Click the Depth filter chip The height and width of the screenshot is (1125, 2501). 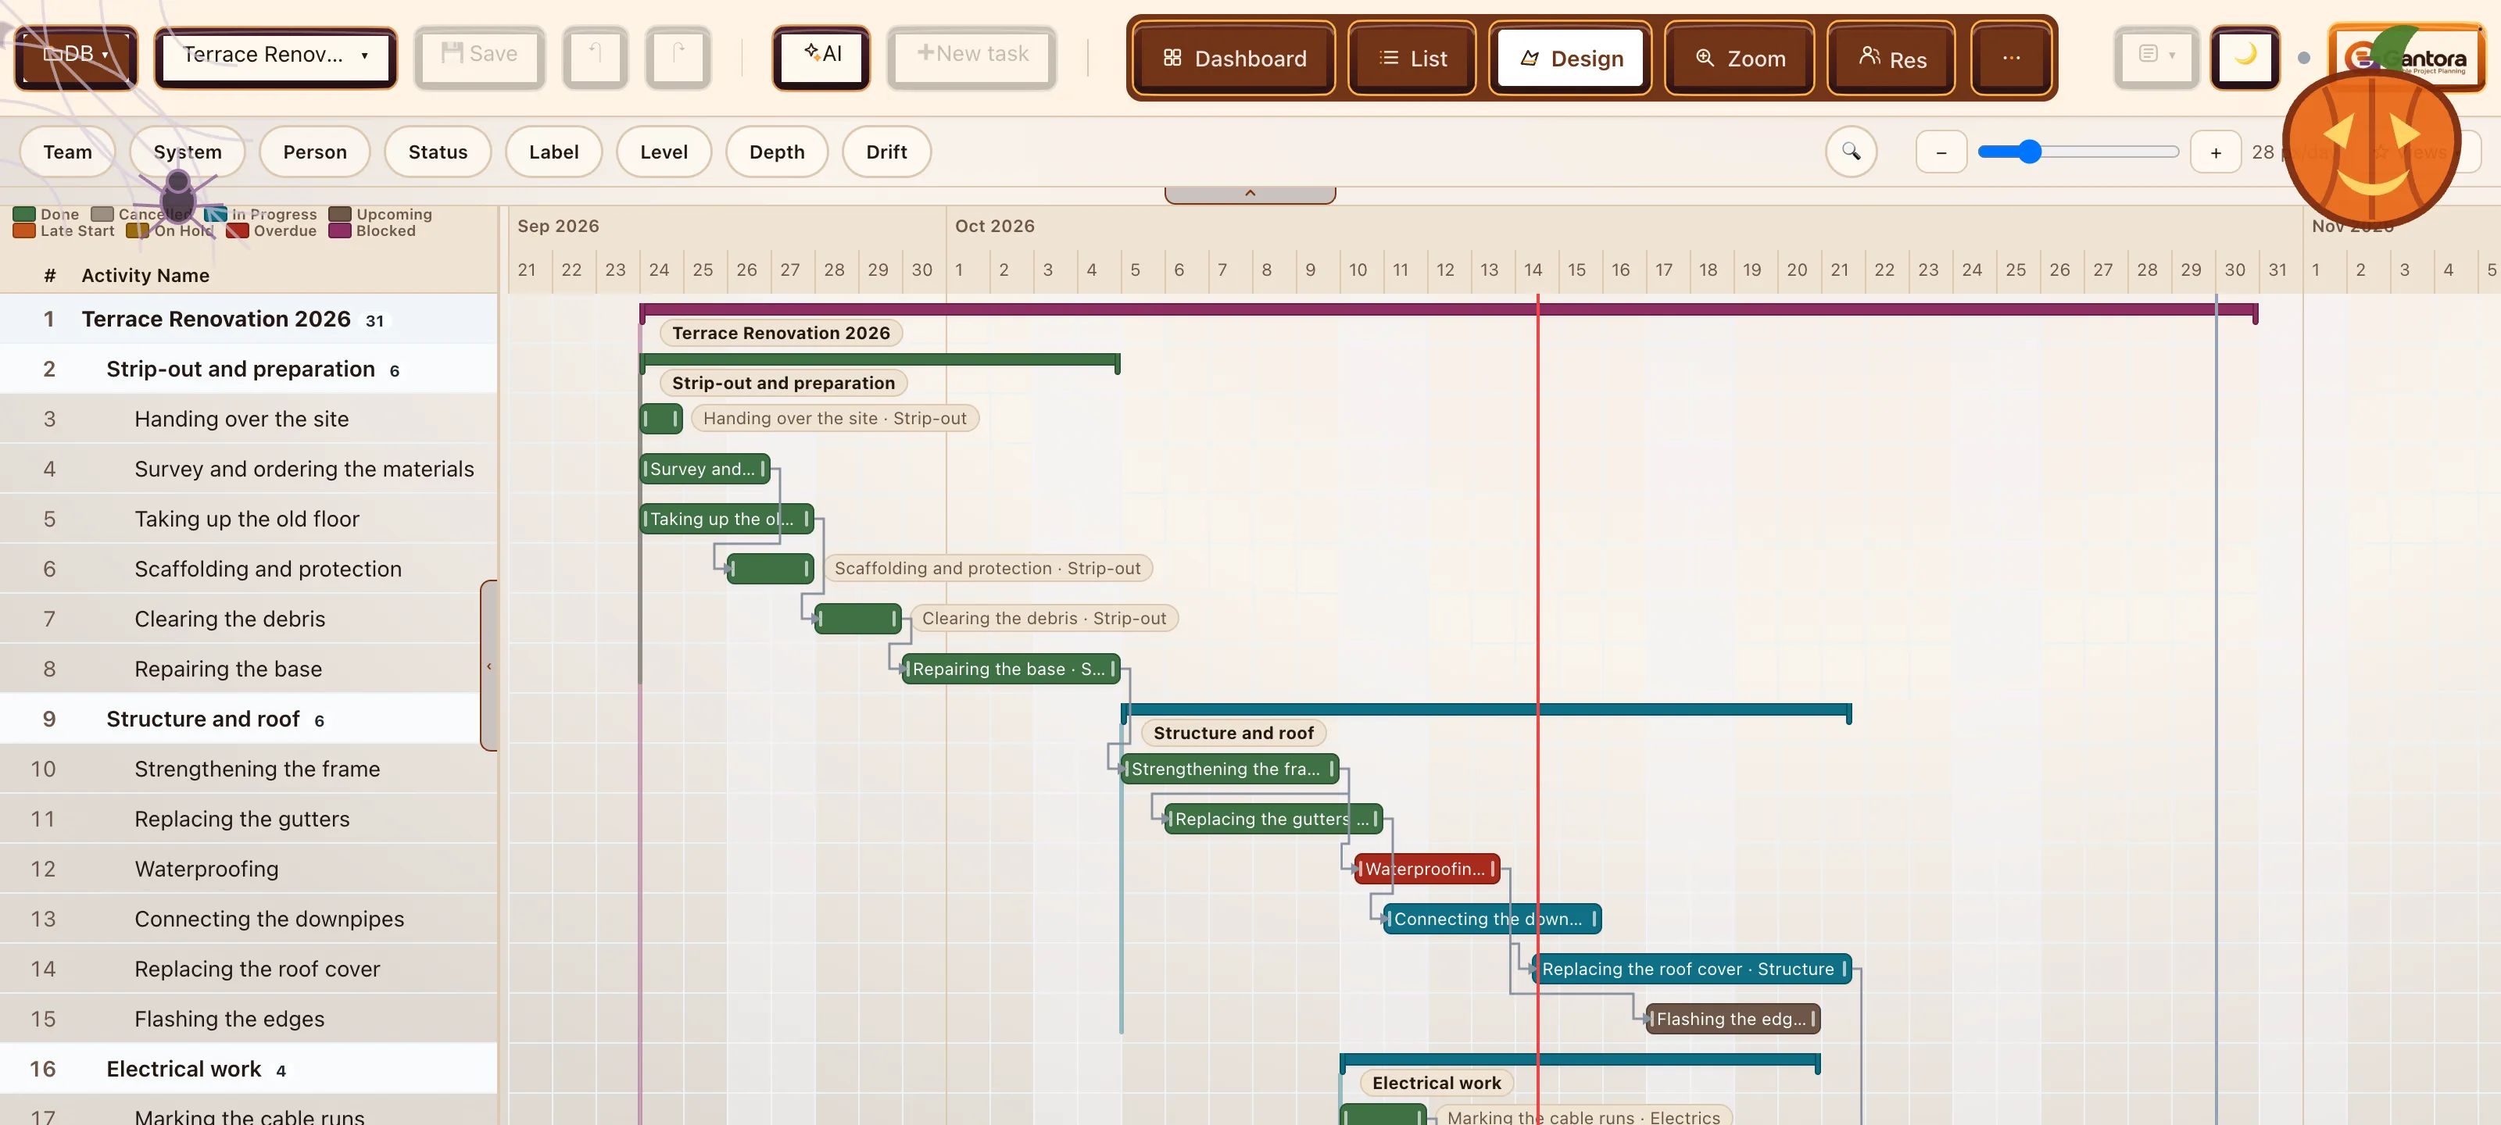click(777, 152)
